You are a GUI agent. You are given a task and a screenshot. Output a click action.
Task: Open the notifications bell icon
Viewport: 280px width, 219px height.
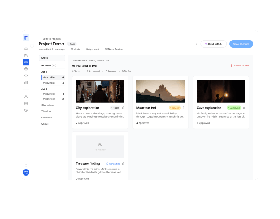26,165
